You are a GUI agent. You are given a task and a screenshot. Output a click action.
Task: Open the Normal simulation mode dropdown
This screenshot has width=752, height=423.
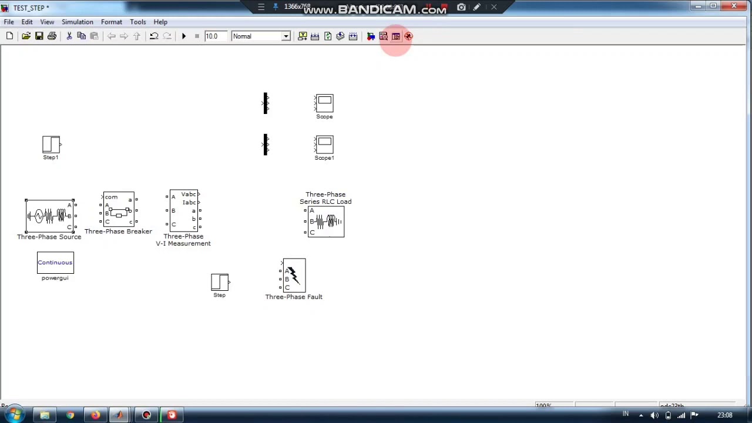pos(261,36)
